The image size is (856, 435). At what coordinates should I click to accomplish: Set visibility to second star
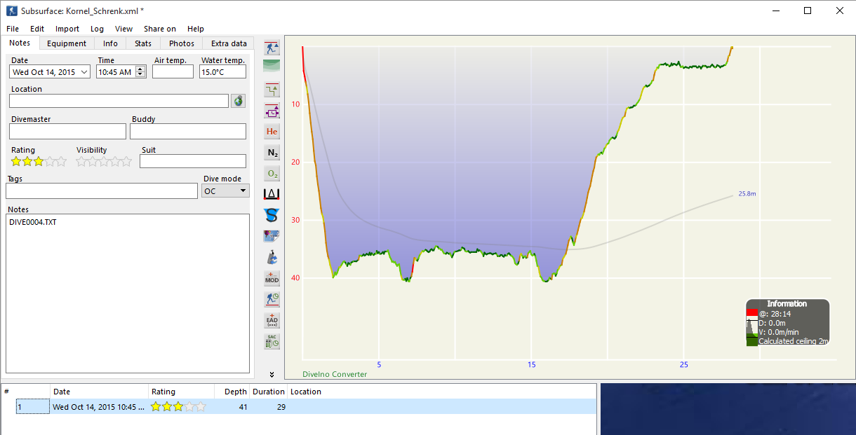(x=93, y=161)
